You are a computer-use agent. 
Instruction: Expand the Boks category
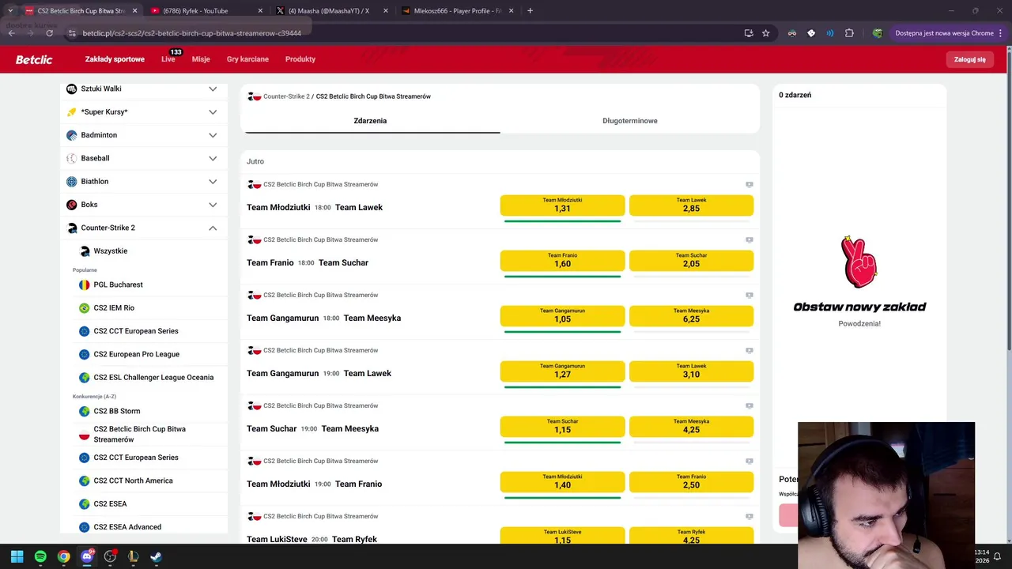click(x=213, y=205)
